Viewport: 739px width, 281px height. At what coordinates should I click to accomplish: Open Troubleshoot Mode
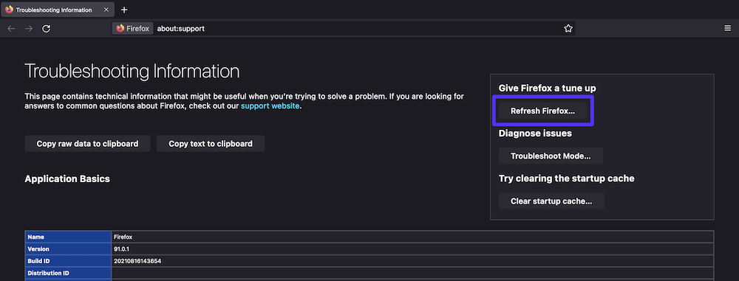[551, 156]
